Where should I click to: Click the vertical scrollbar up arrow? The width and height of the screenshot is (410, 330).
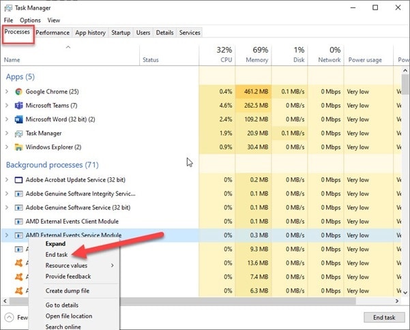pyautogui.click(x=405, y=70)
